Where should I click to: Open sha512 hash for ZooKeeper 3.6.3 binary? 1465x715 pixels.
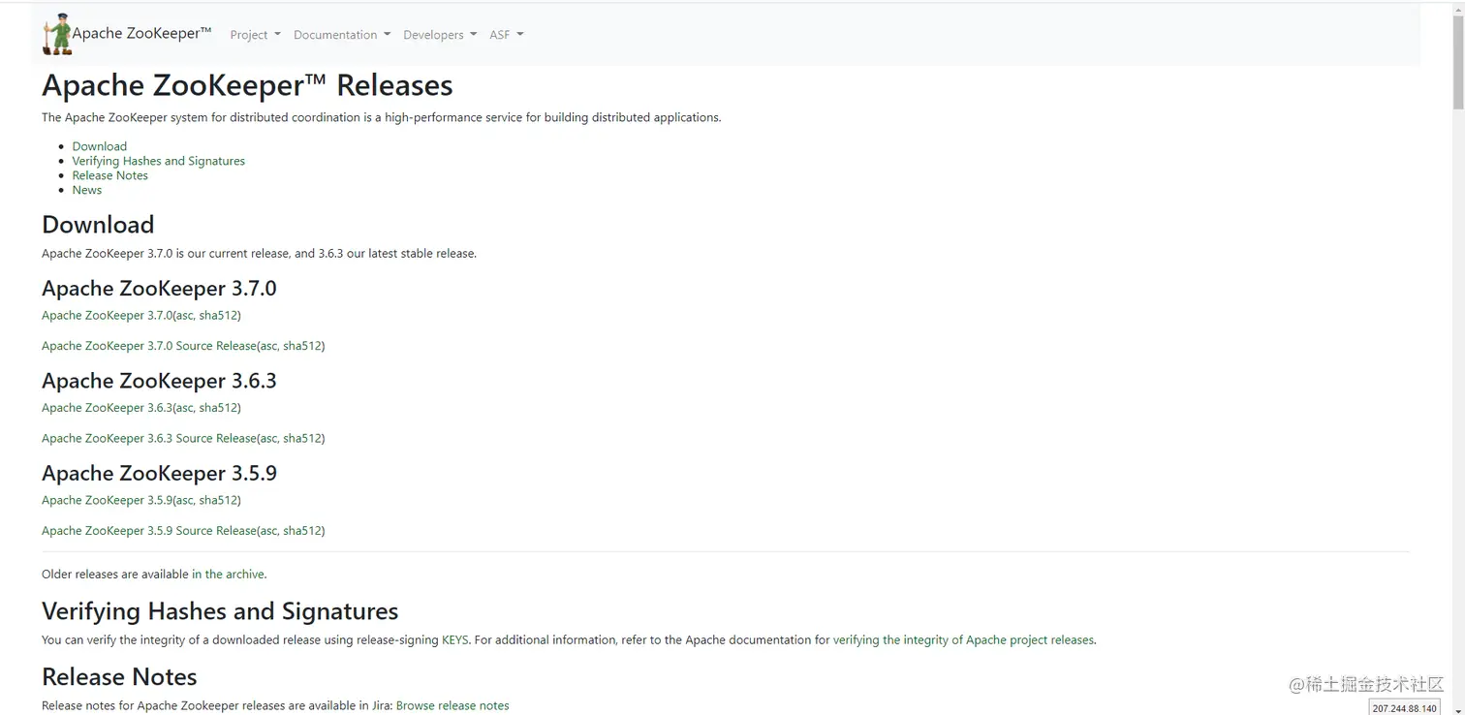pyautogui.click(x=218, y=408)
